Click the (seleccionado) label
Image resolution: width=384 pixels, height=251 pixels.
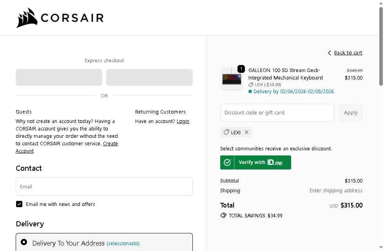click(x=123, y=244)
